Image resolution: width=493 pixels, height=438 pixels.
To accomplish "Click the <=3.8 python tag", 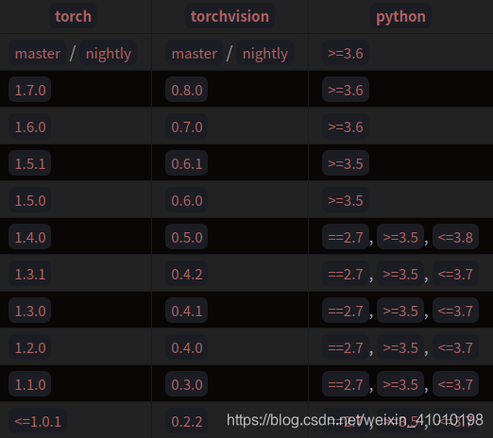I will pyautogui.click(x=455, y=237).
